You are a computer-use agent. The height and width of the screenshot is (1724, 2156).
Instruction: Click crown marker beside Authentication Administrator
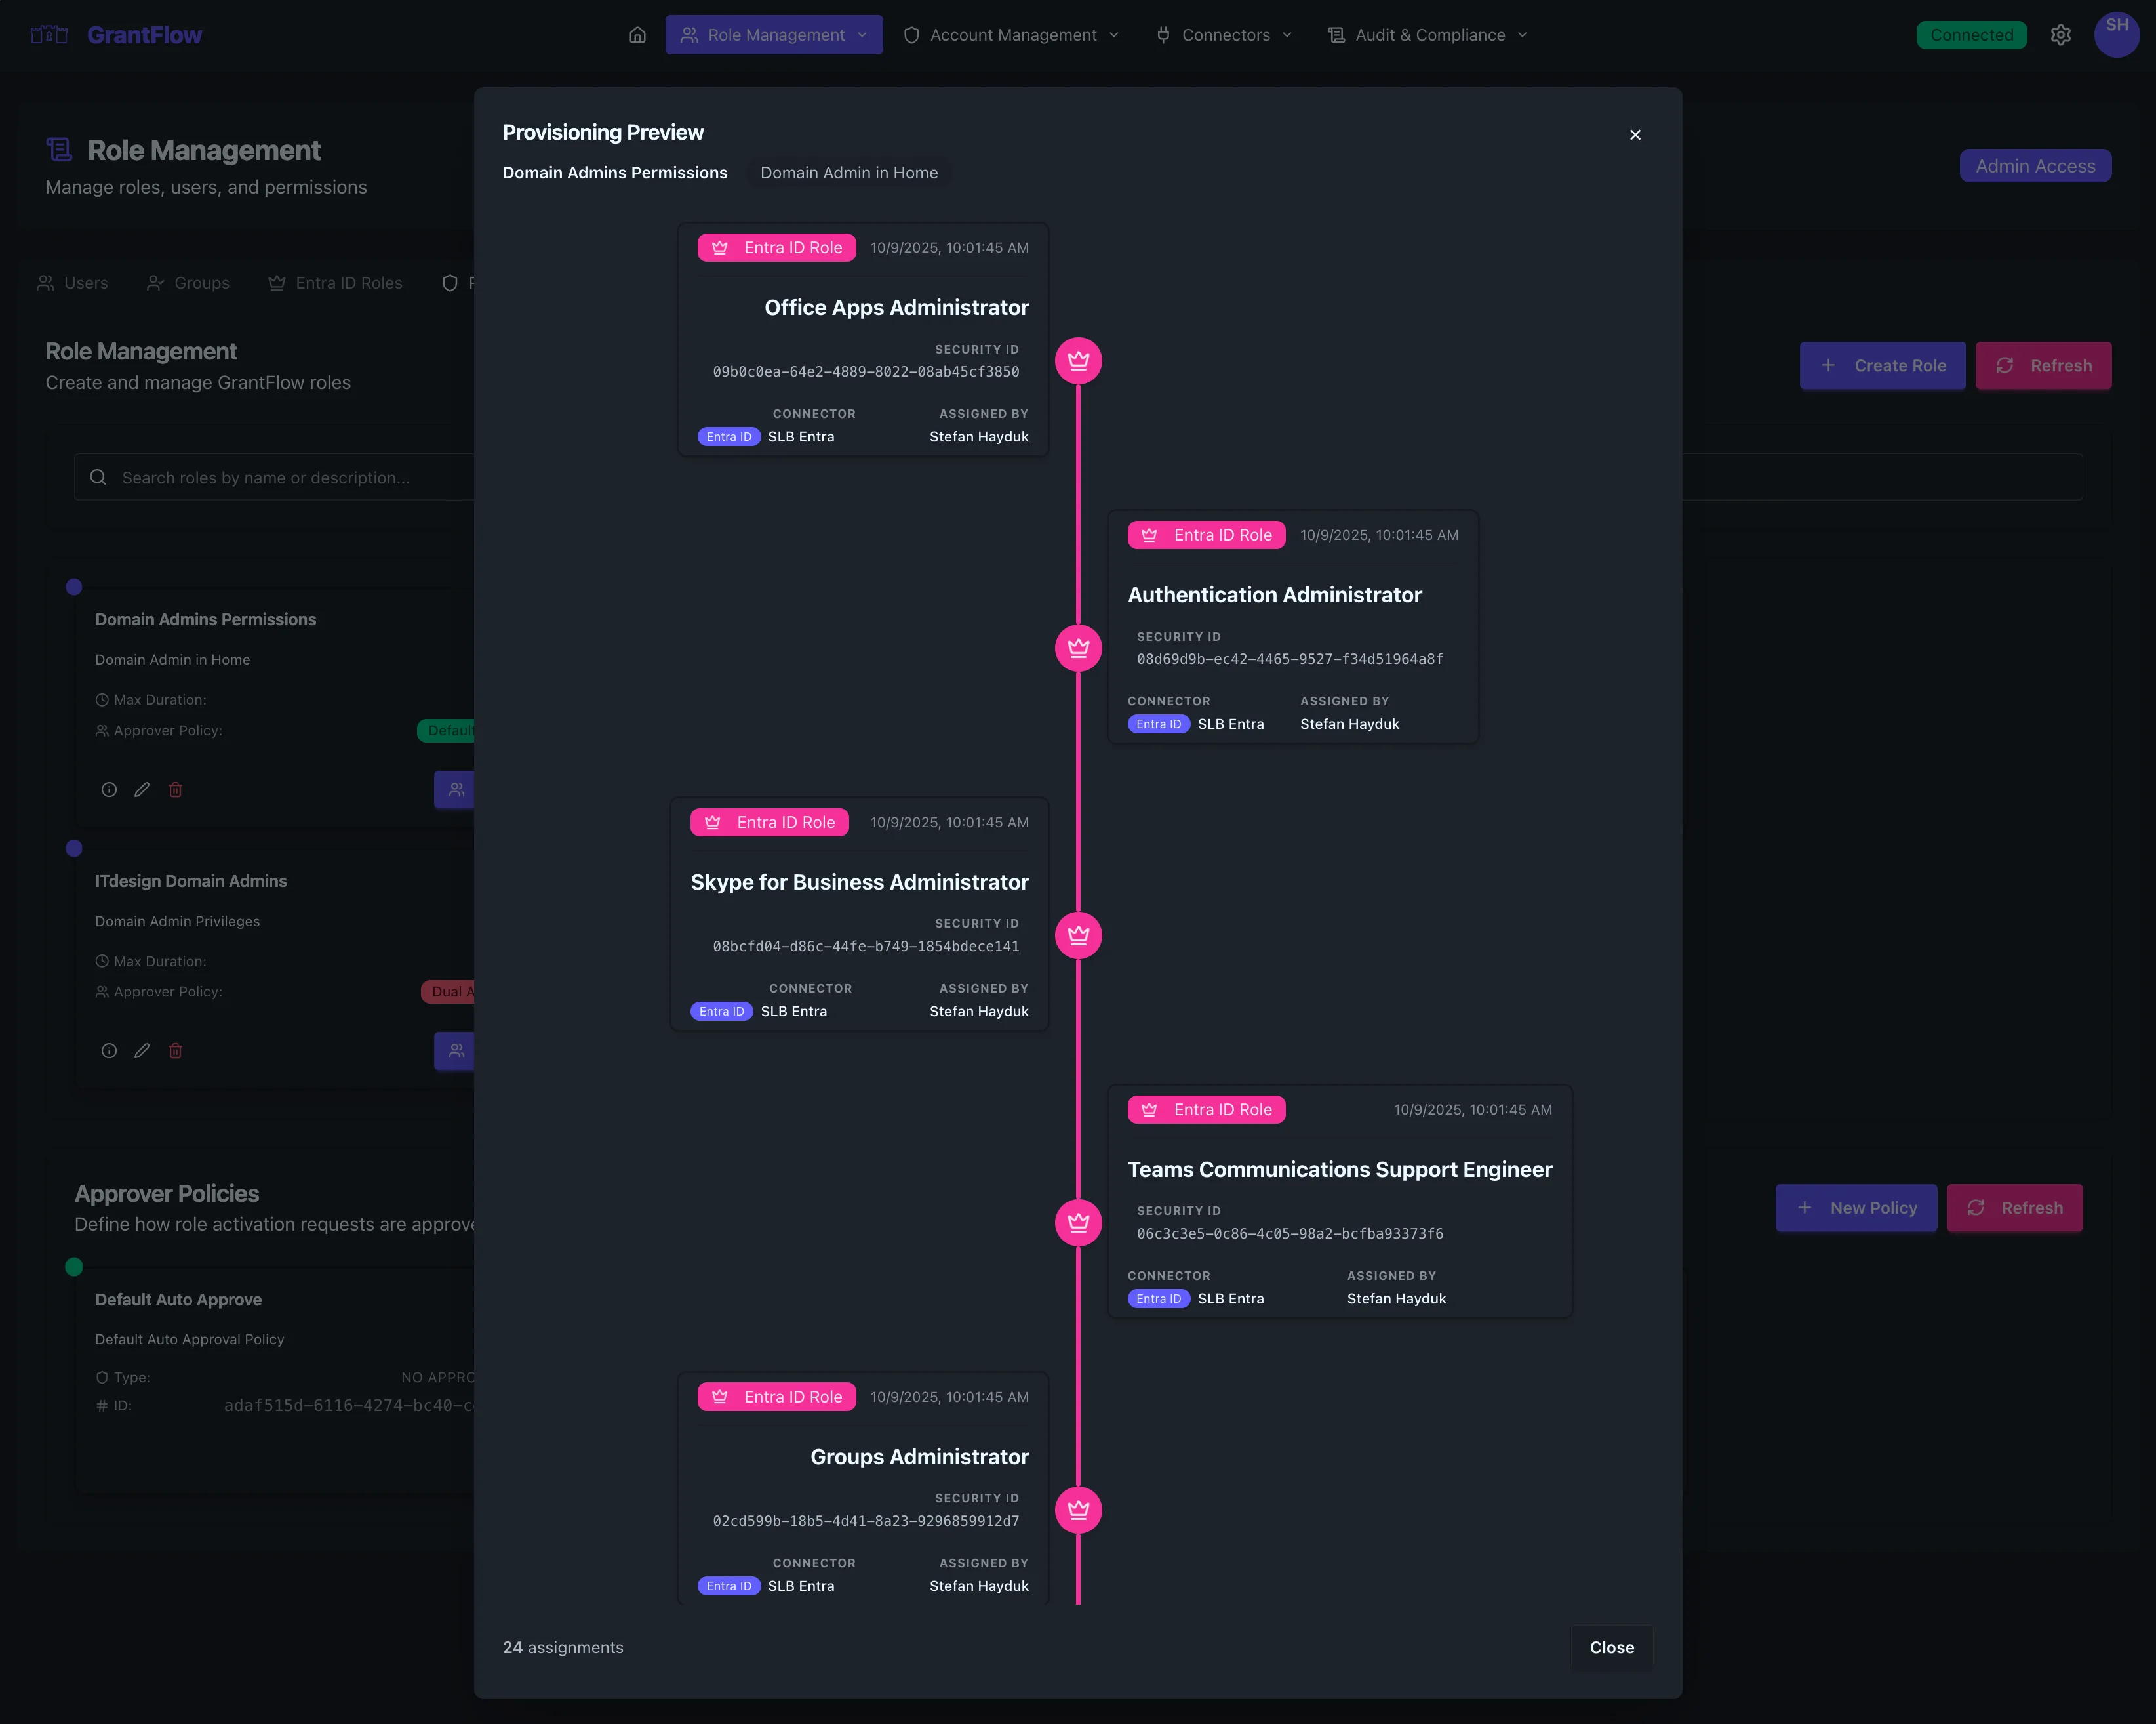coord(1078,647)
